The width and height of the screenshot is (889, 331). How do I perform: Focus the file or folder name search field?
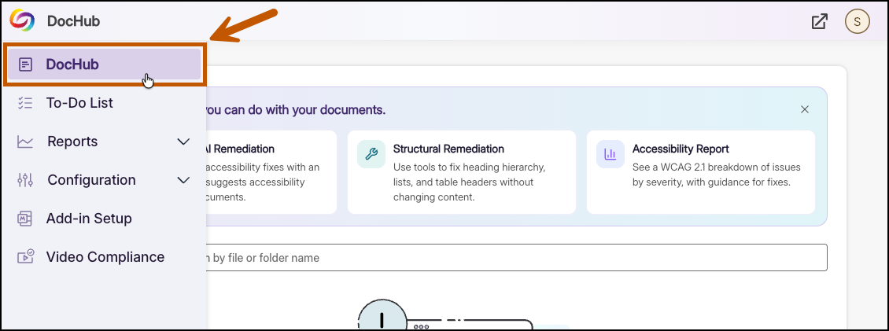click(x=516, y=258)
